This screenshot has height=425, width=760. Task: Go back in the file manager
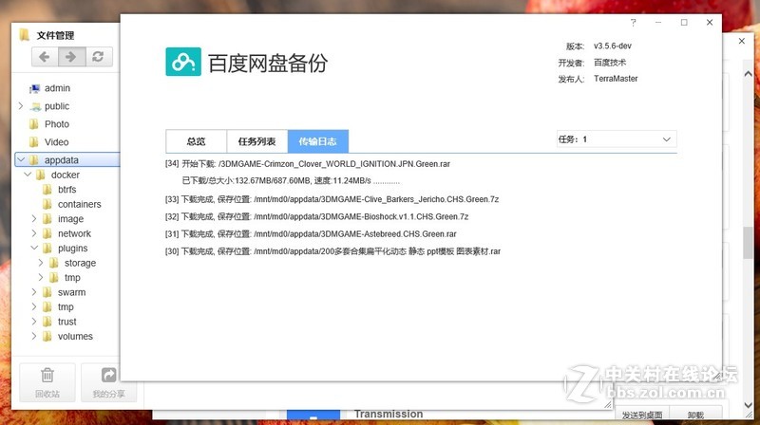pos(45,57)
